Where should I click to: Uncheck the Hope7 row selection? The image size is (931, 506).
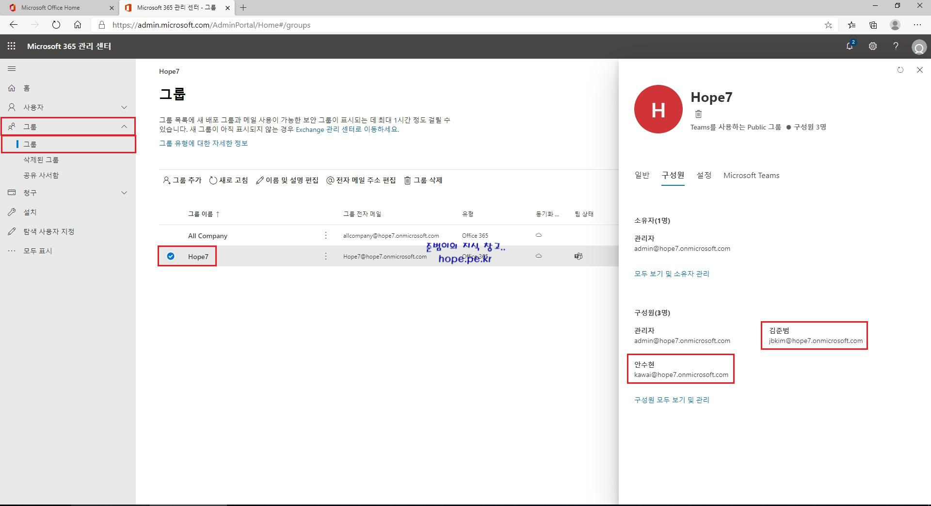coord(171,256)
